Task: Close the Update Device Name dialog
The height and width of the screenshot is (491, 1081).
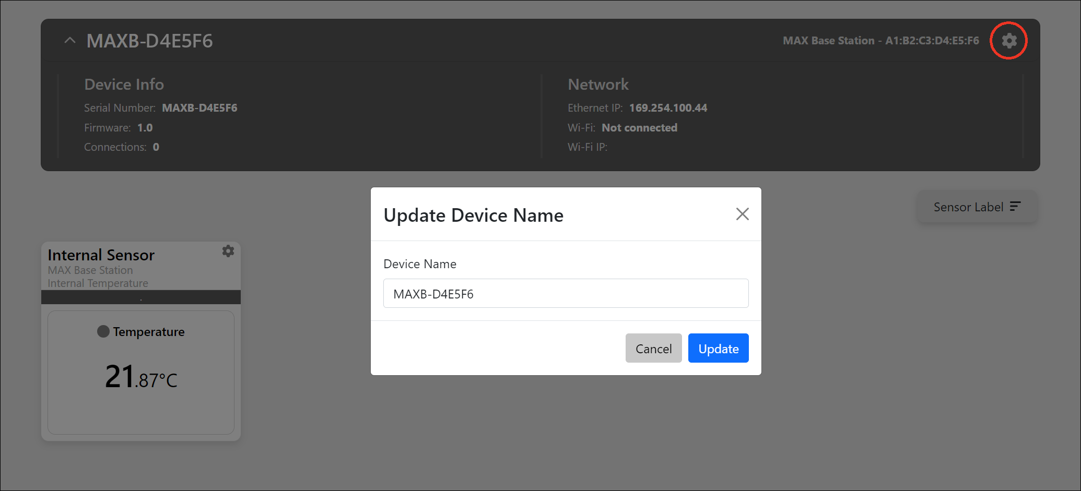Action: pos(742,214)
